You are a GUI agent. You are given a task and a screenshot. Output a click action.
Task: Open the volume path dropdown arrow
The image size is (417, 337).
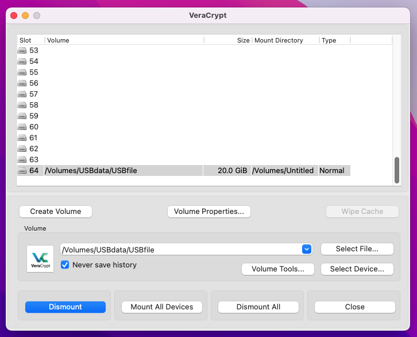point(307,250)
